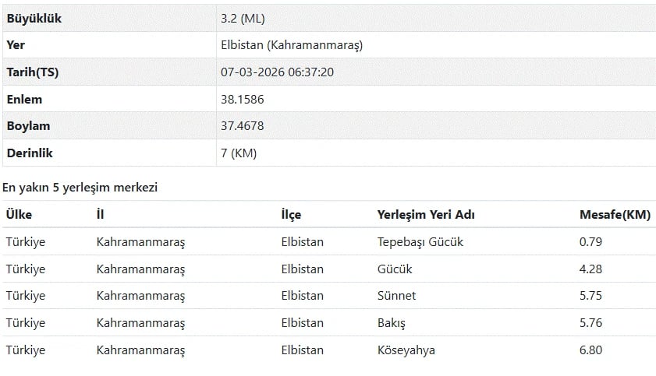Click the İlçe column header
Viewport: 656px width, 376px height.
pos(291,215)
